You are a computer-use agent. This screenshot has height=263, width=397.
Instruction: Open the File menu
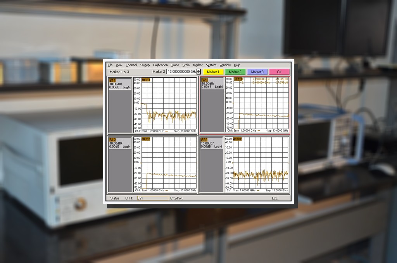pyautogui.click(x=110, y=65)
